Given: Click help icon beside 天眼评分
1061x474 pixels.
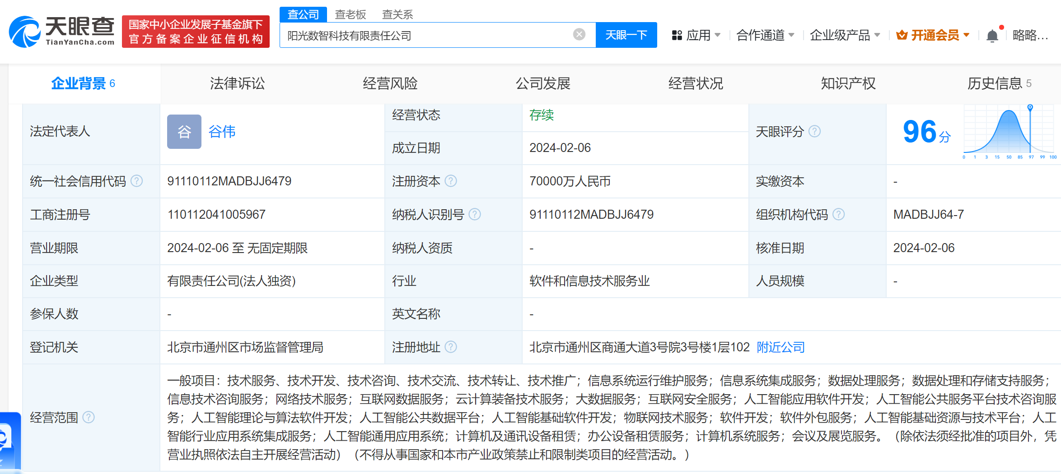Looking at the screenshot, I should (814, 131).
